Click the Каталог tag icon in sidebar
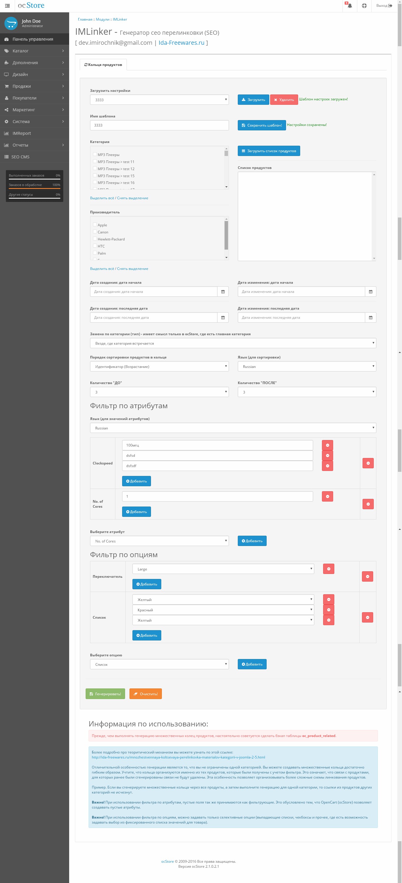The image size is (402, 883). point(6,51)
